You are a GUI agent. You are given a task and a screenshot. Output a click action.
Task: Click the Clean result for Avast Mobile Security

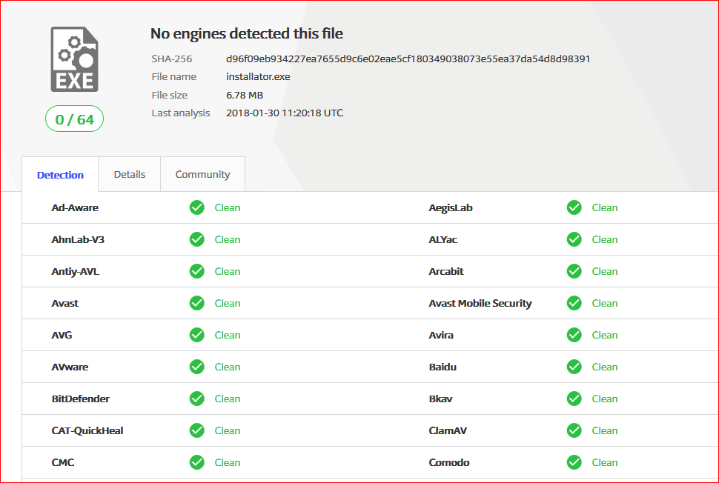pyautogui.click(x=604, y=303)
